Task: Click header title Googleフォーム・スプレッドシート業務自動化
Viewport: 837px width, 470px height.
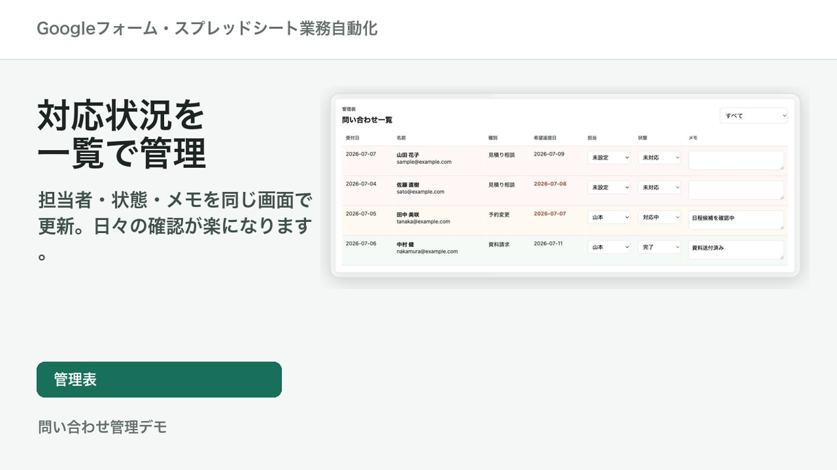Action: coord(207,29)
